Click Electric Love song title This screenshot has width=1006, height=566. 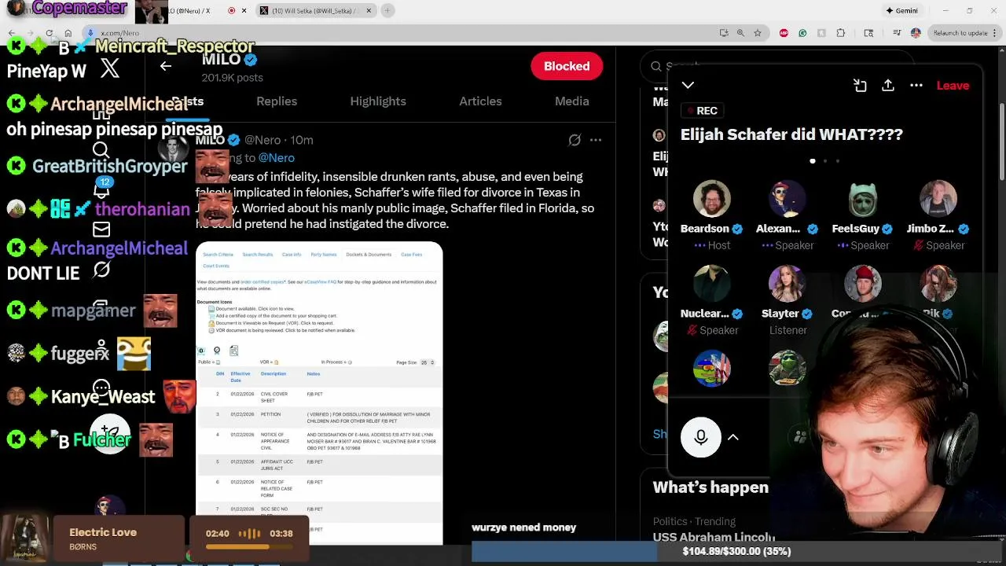[103, 532]
